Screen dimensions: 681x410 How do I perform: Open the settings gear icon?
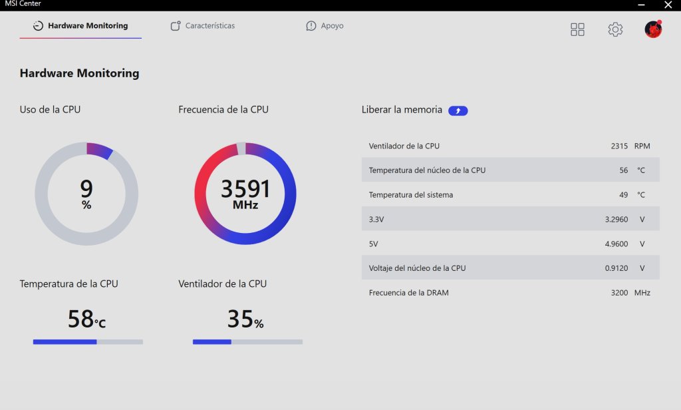[615, 29]
